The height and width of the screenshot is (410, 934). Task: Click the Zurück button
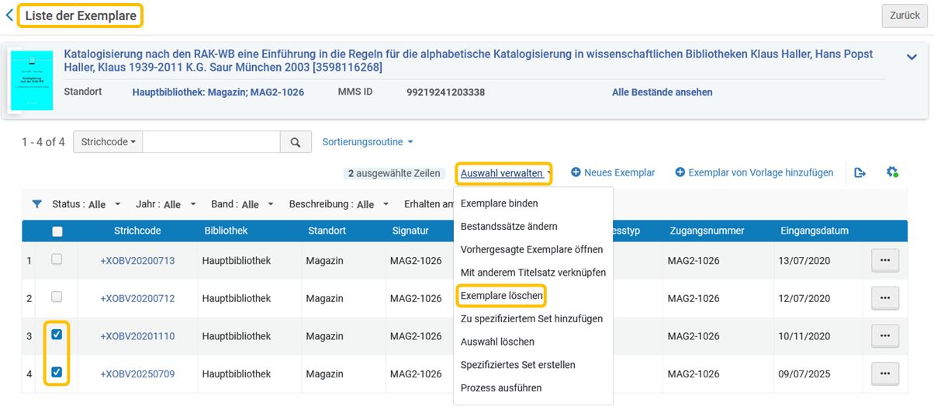coord(905,16)
